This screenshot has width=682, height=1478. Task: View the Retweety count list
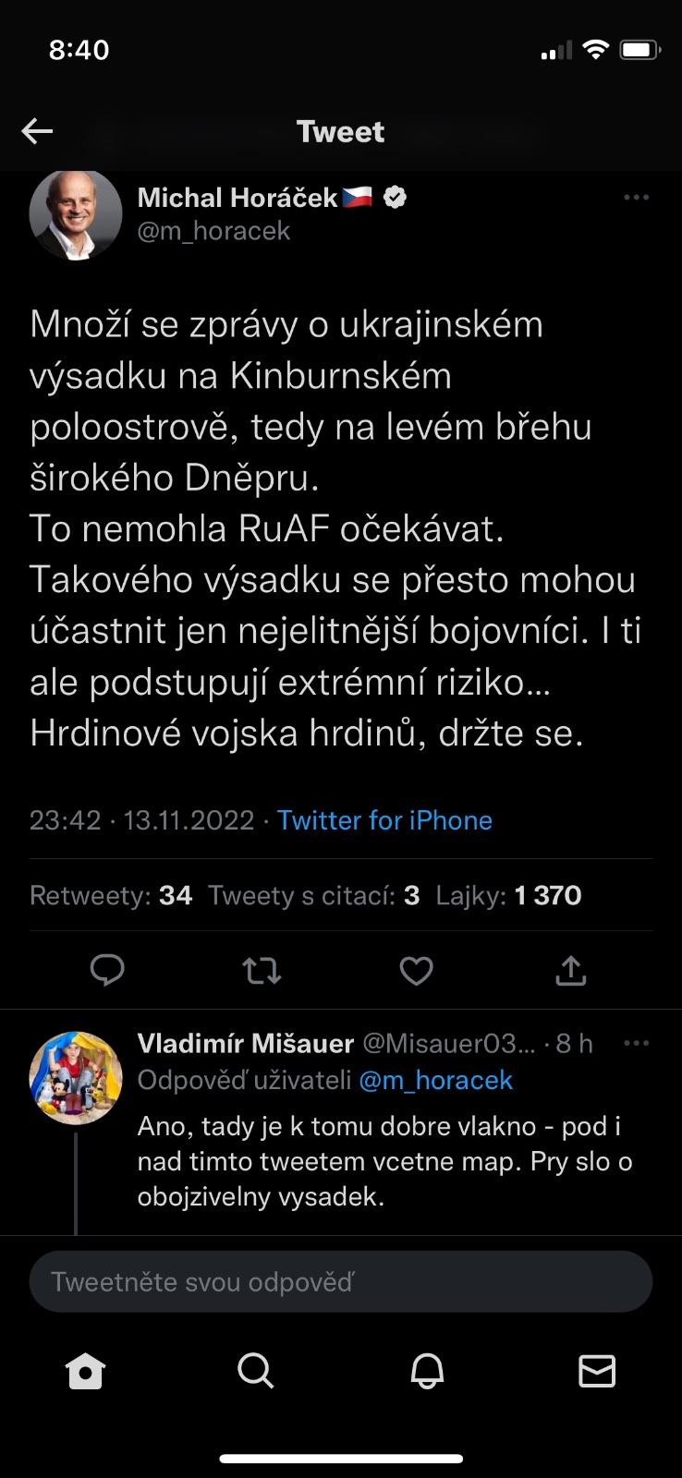[111, 895]
